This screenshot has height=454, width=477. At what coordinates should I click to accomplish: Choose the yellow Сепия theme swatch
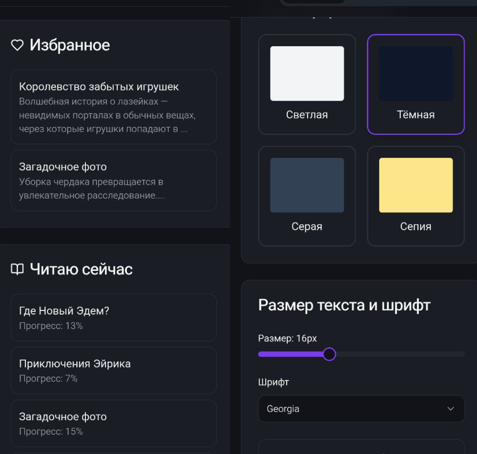[x=415, y=185]
